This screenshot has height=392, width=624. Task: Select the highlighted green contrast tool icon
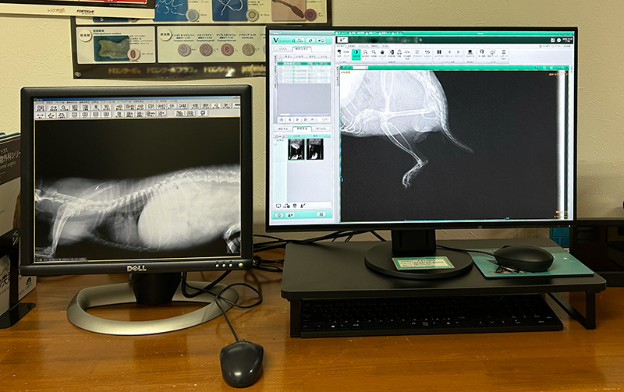[356, 54]
